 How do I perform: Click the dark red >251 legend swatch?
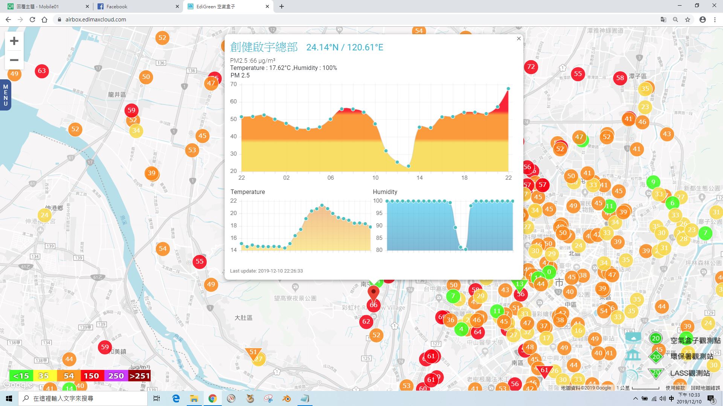tap(139, 376)
